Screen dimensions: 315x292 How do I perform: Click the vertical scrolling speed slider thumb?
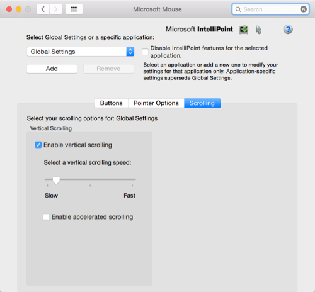pyautogui.click(x=56, y=180)
